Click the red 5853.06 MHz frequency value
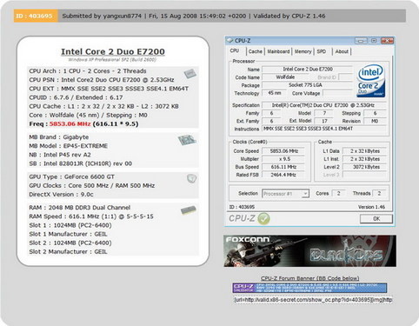This screenshot has width=419, height=326. click(x=70, y=124)
